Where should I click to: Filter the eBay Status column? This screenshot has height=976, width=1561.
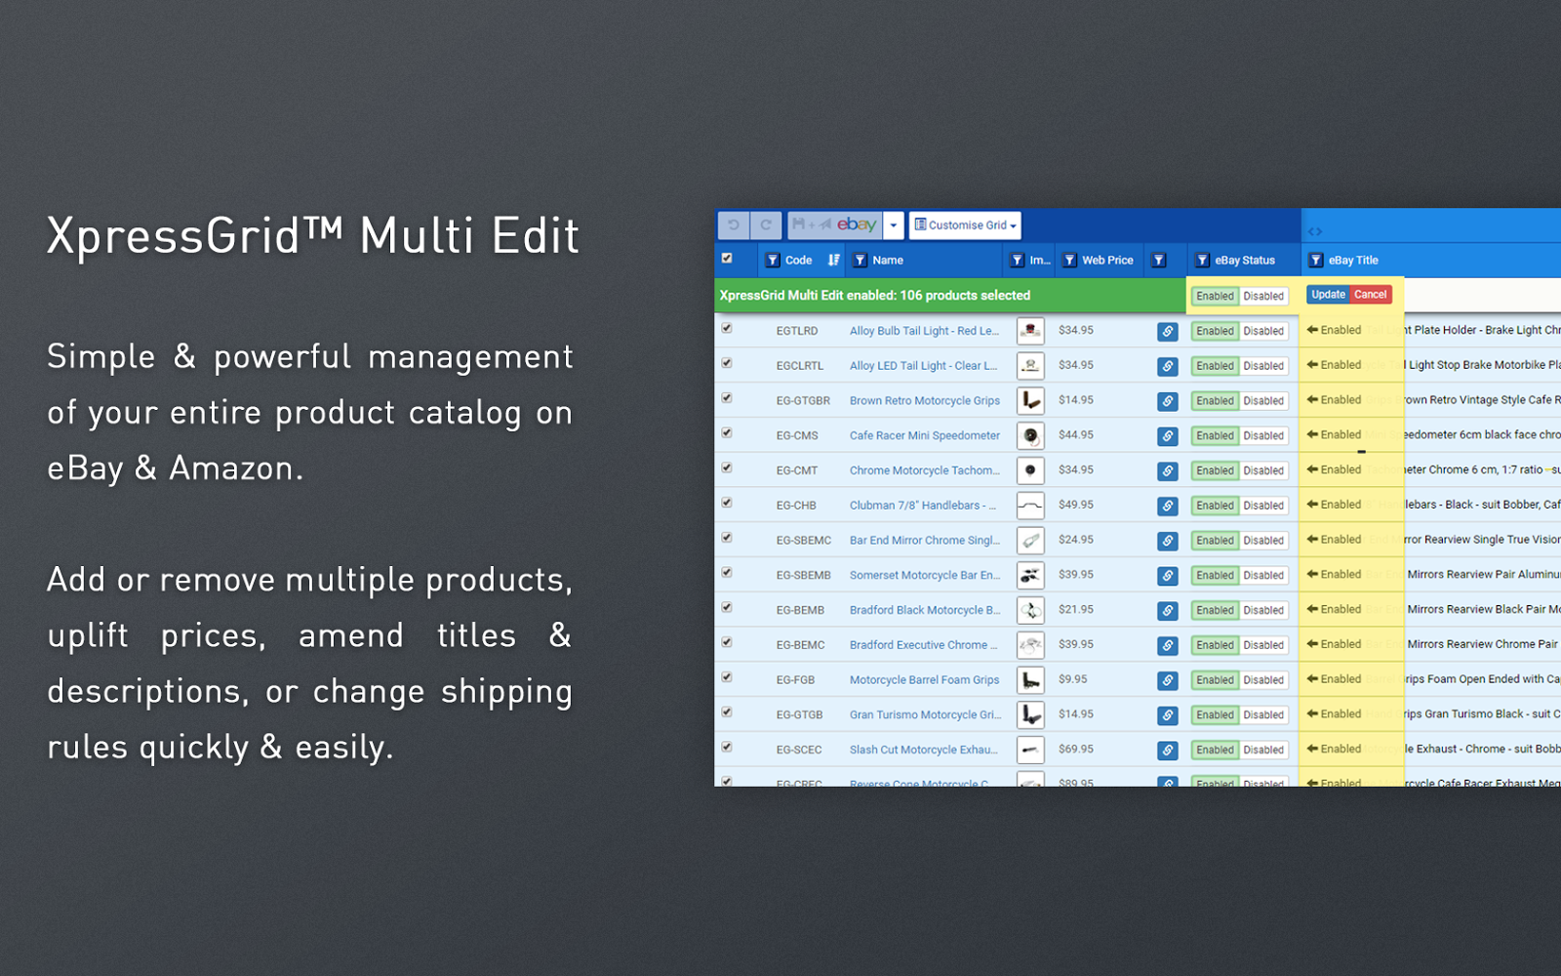[1203, 261]
